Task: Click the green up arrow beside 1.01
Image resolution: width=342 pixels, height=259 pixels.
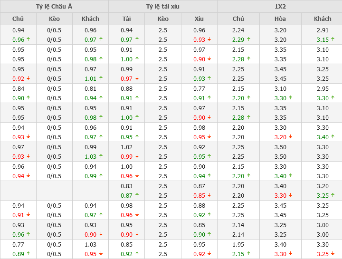Action: pyautogui.click(x=100, y=78)
